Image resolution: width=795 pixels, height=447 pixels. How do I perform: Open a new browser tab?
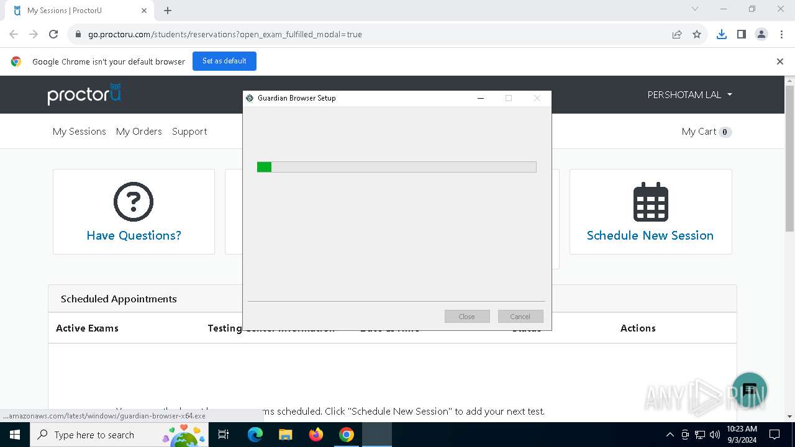coord(168,11)
